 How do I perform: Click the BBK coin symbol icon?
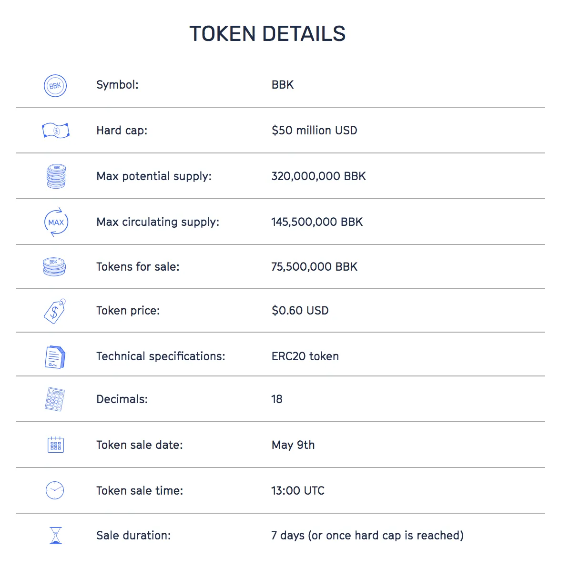pyautogui.click(x=55, y=86)
